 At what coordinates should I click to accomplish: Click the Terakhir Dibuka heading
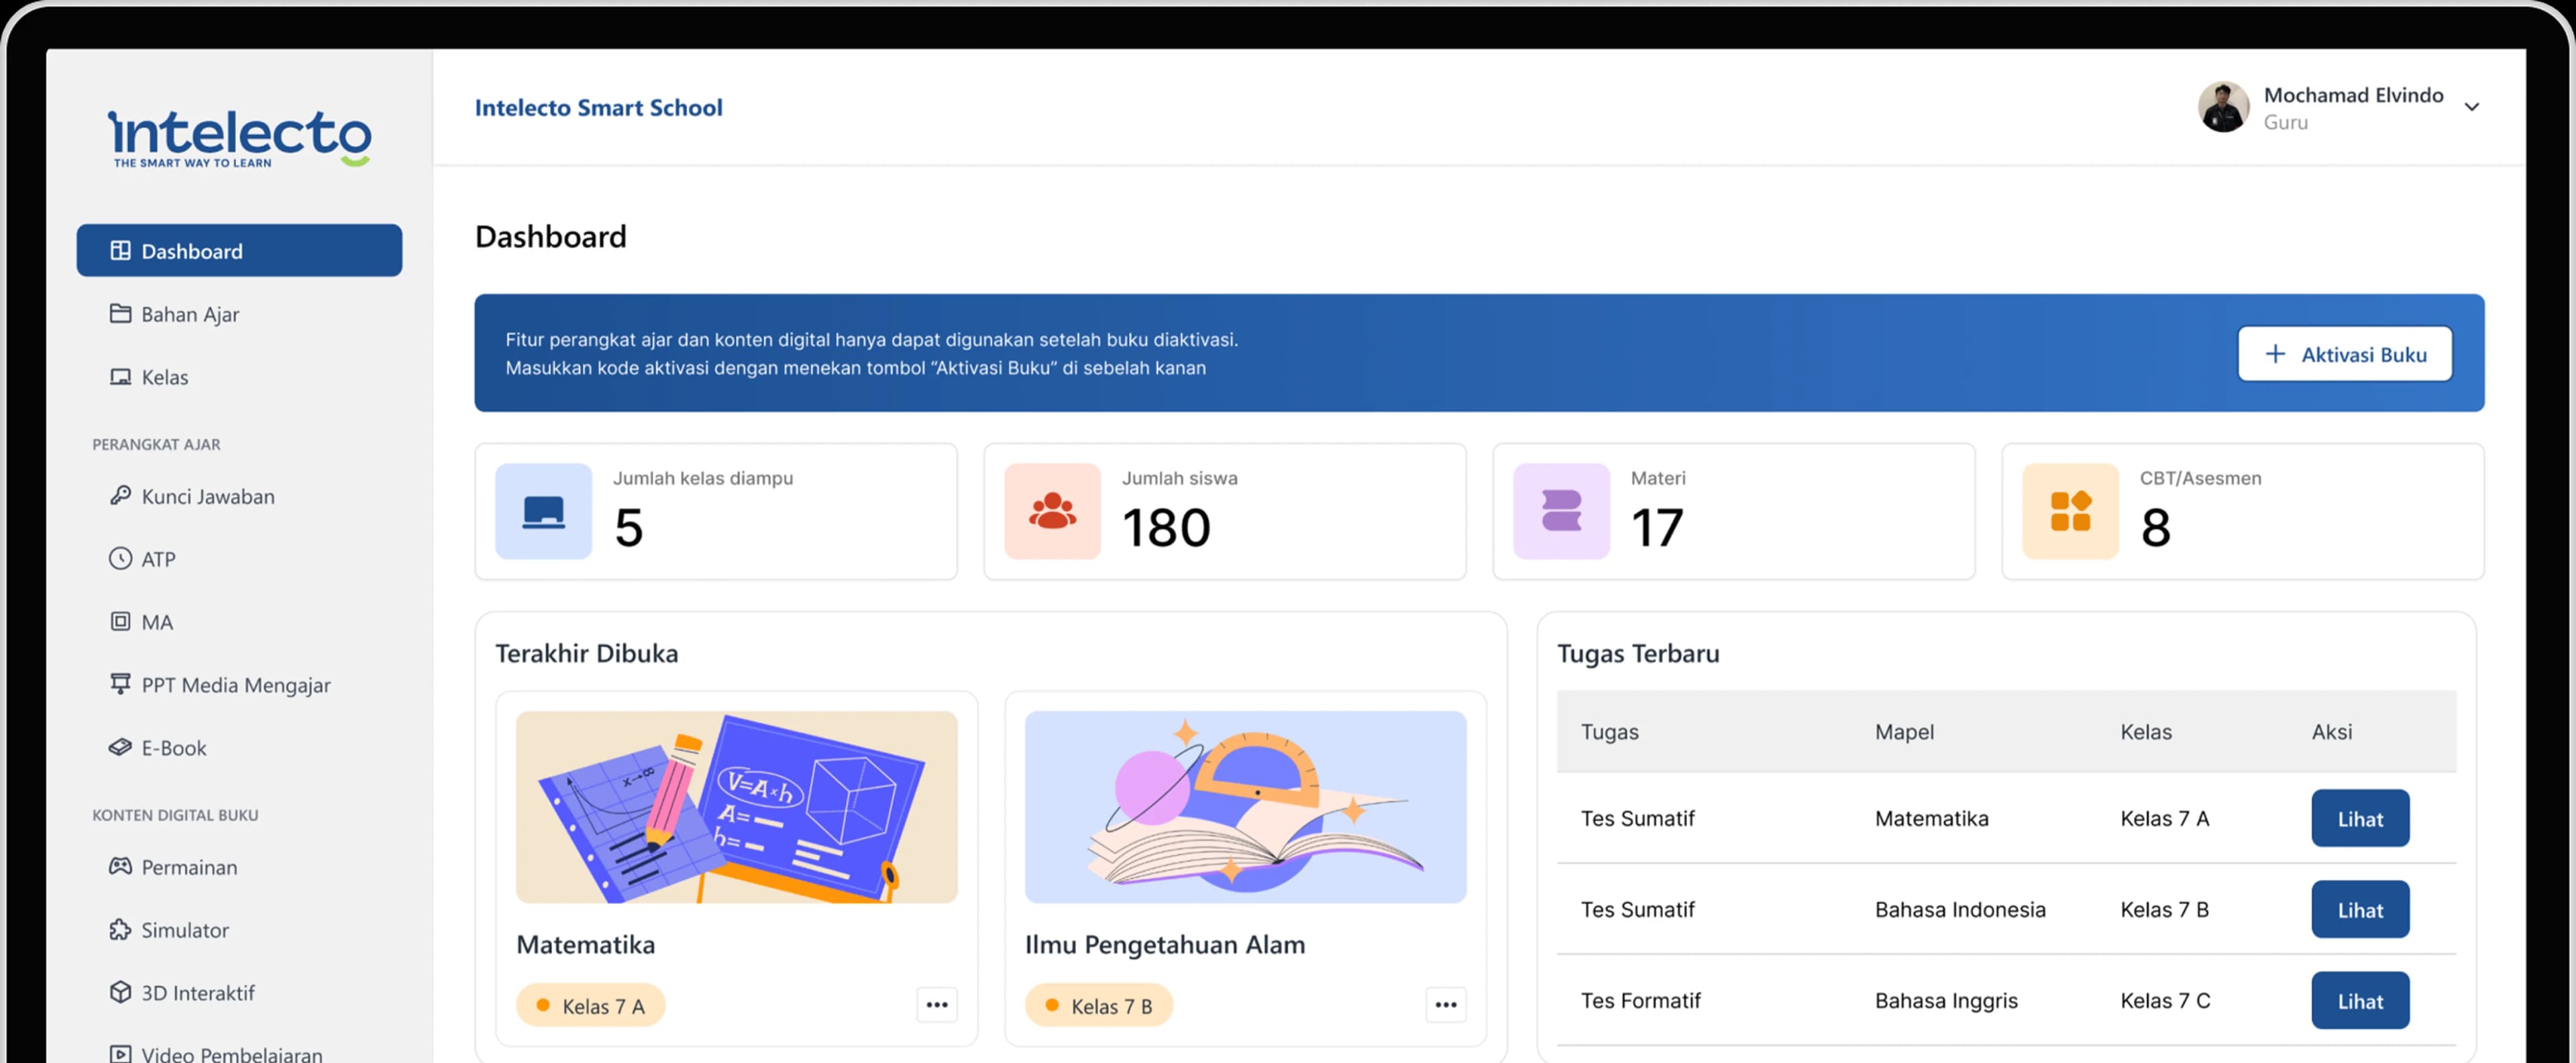[587, 654]
